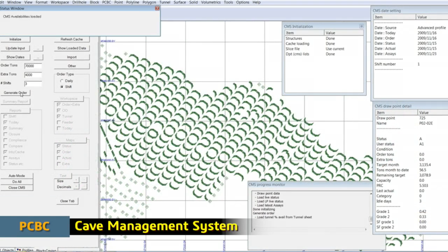The height and width of the screenshot is (252, 448).
Task: Click the Order Tons input field
Action: coord(33,66)
